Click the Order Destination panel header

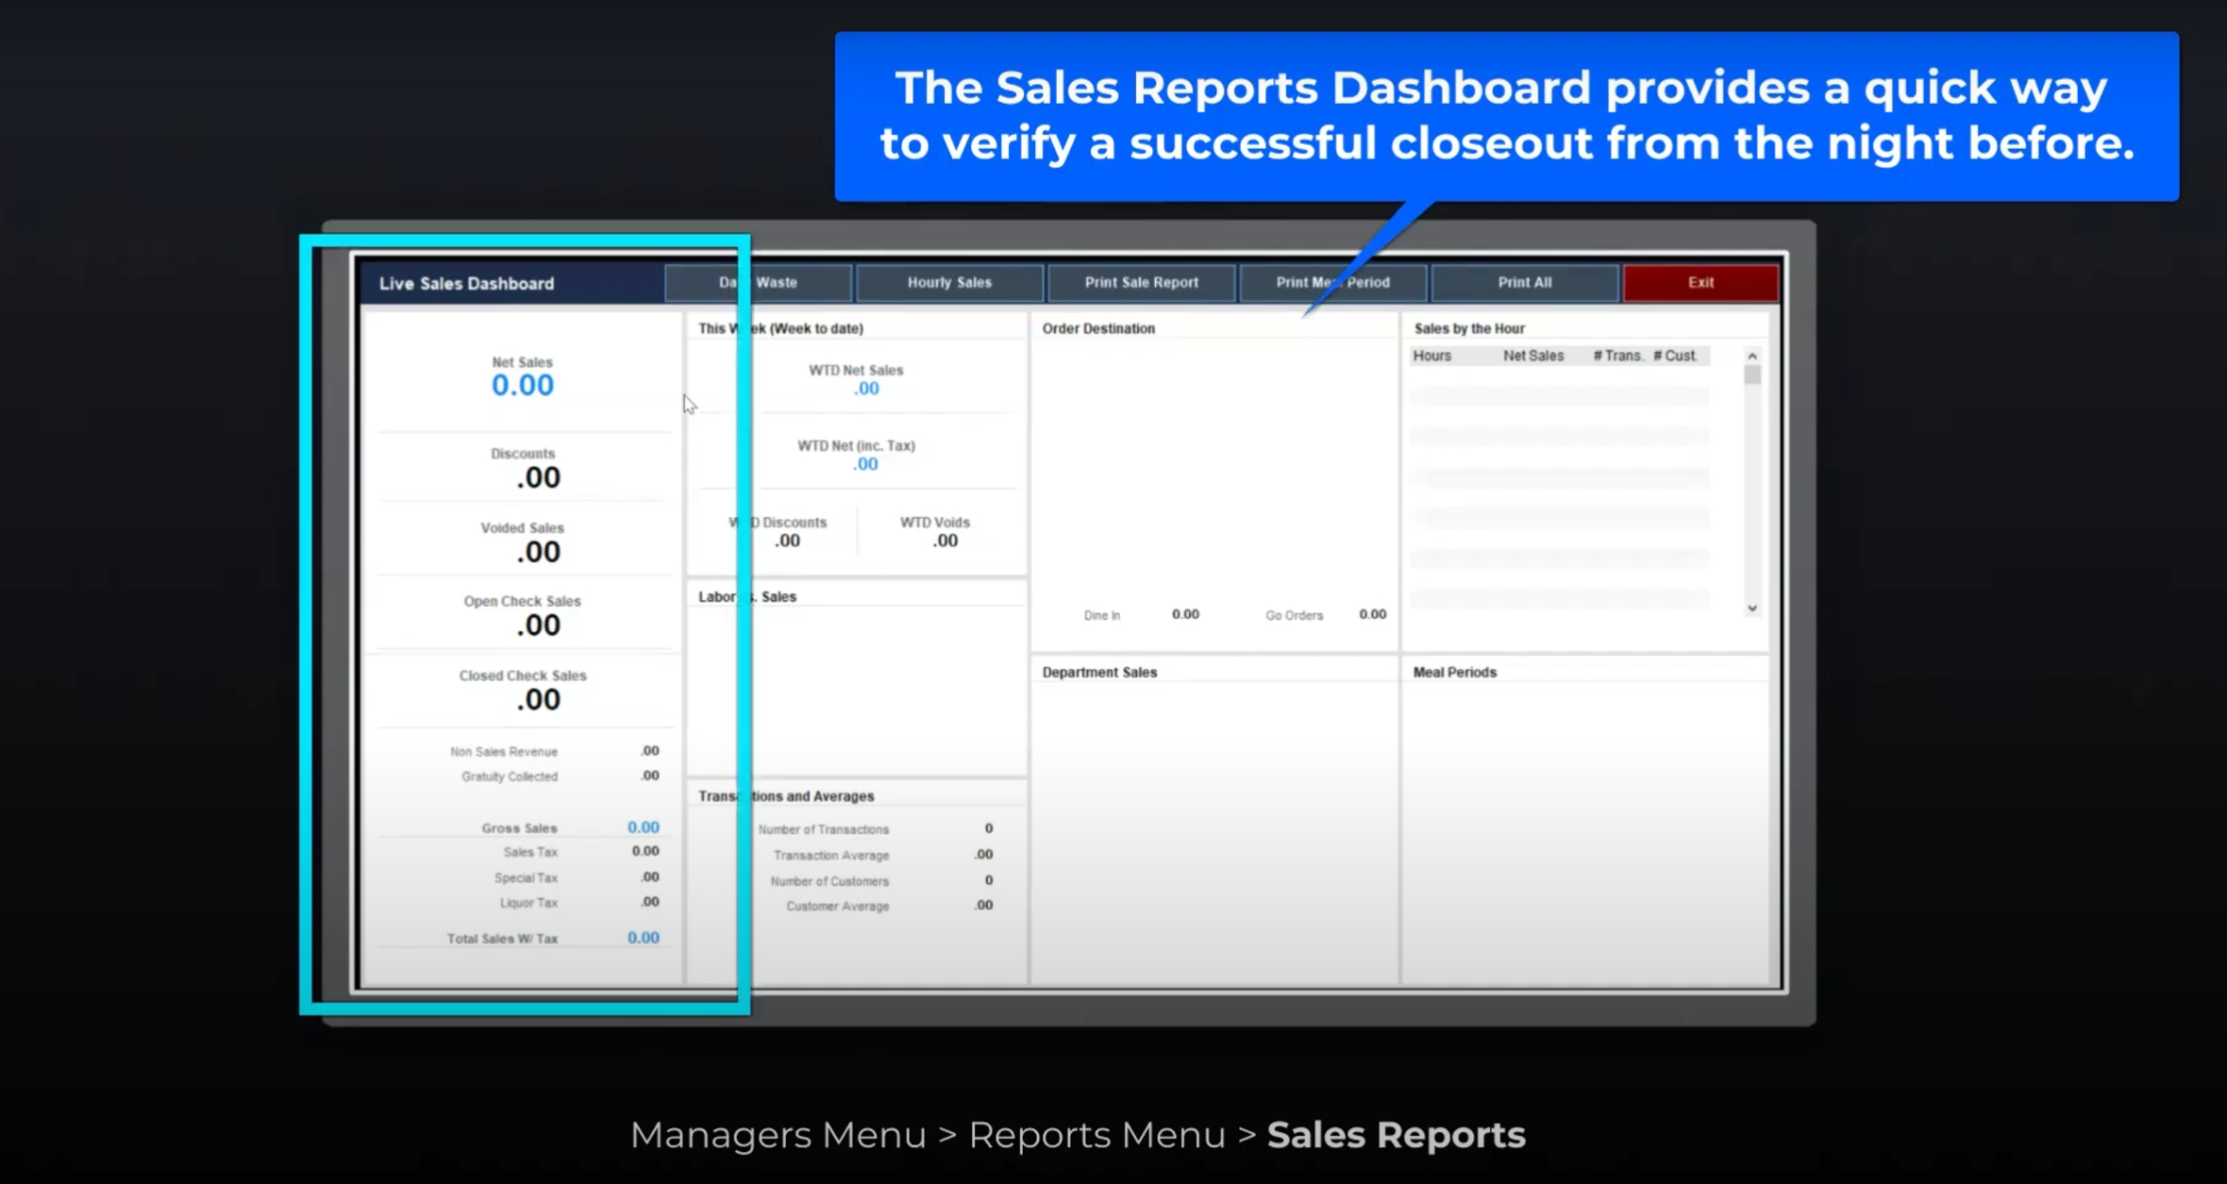[1098, 327]
